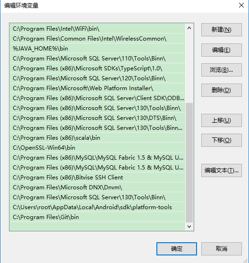Click the scrollbar up arrow
The height and width of the screenshot is (263, 249).
coord(189,28)
